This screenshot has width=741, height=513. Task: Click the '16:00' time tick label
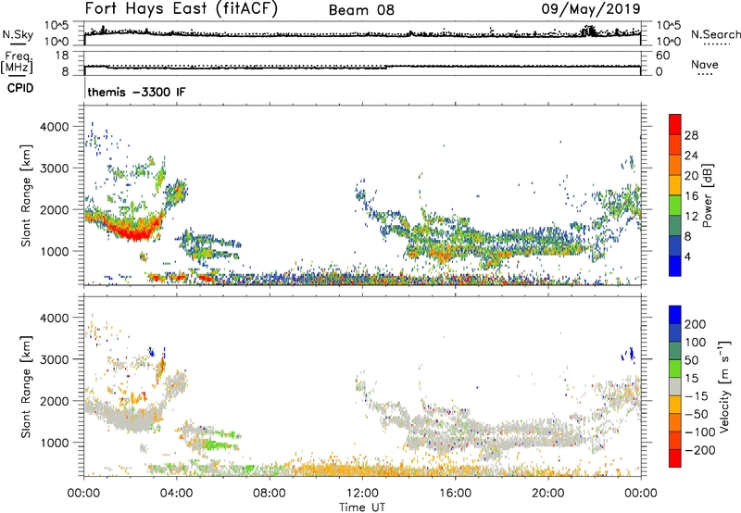click(x=455, y=494)
